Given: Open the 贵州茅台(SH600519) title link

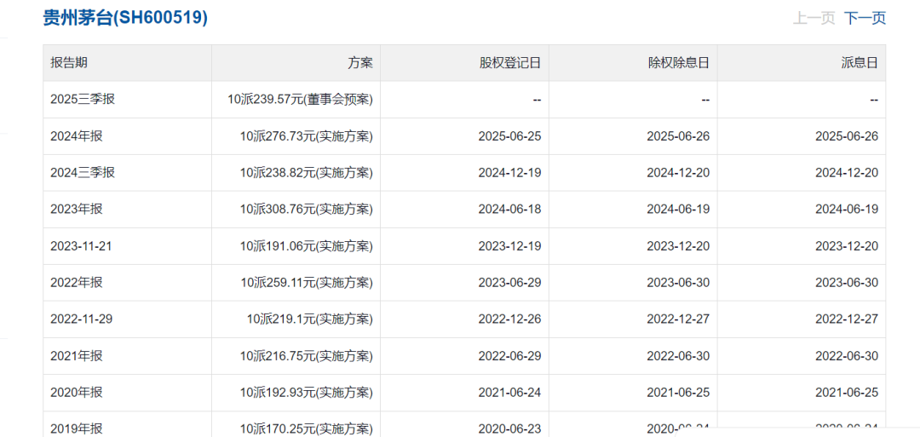Looking at the screenshot, I should 125,18.
